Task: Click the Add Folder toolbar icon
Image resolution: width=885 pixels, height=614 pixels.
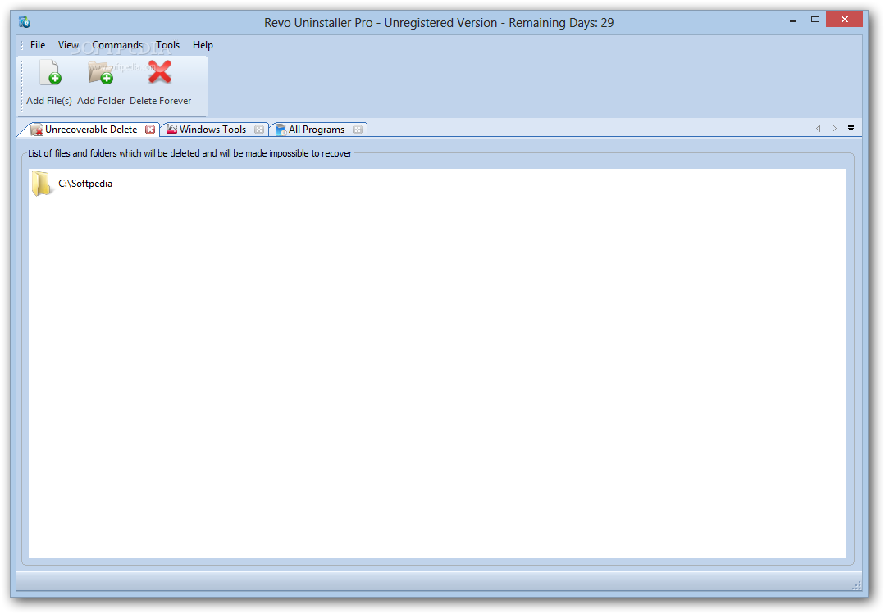Action: pos(100,72)
